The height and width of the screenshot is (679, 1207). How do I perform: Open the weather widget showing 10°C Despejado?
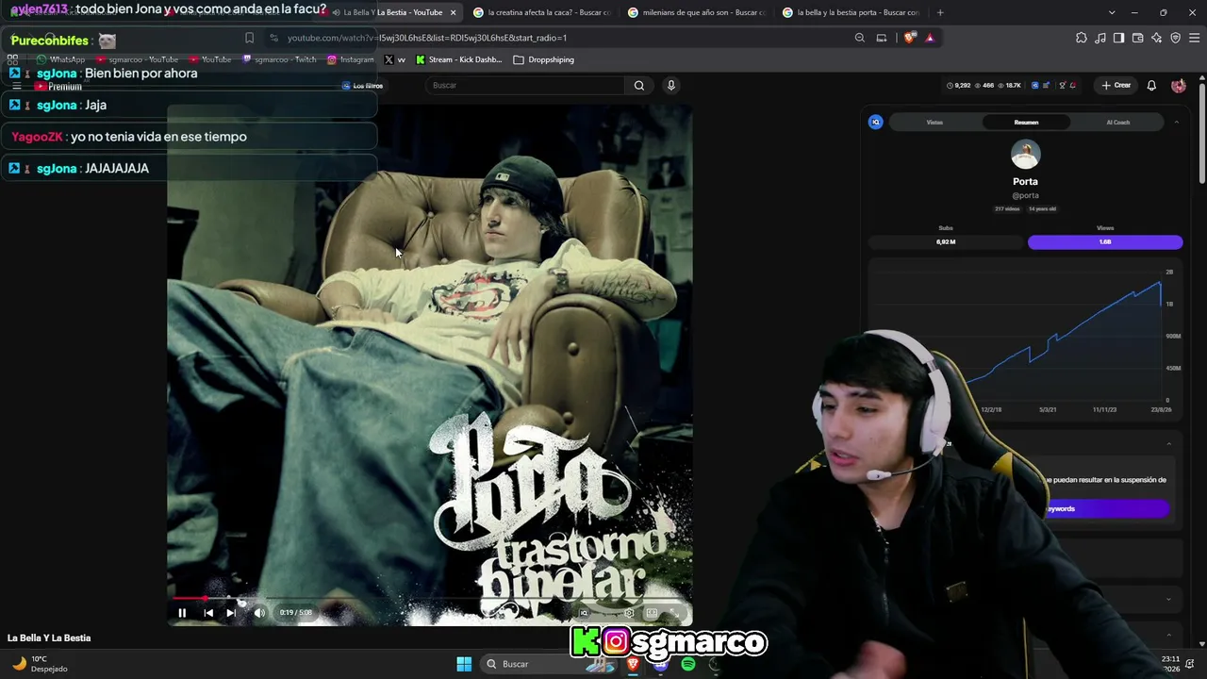39,664
